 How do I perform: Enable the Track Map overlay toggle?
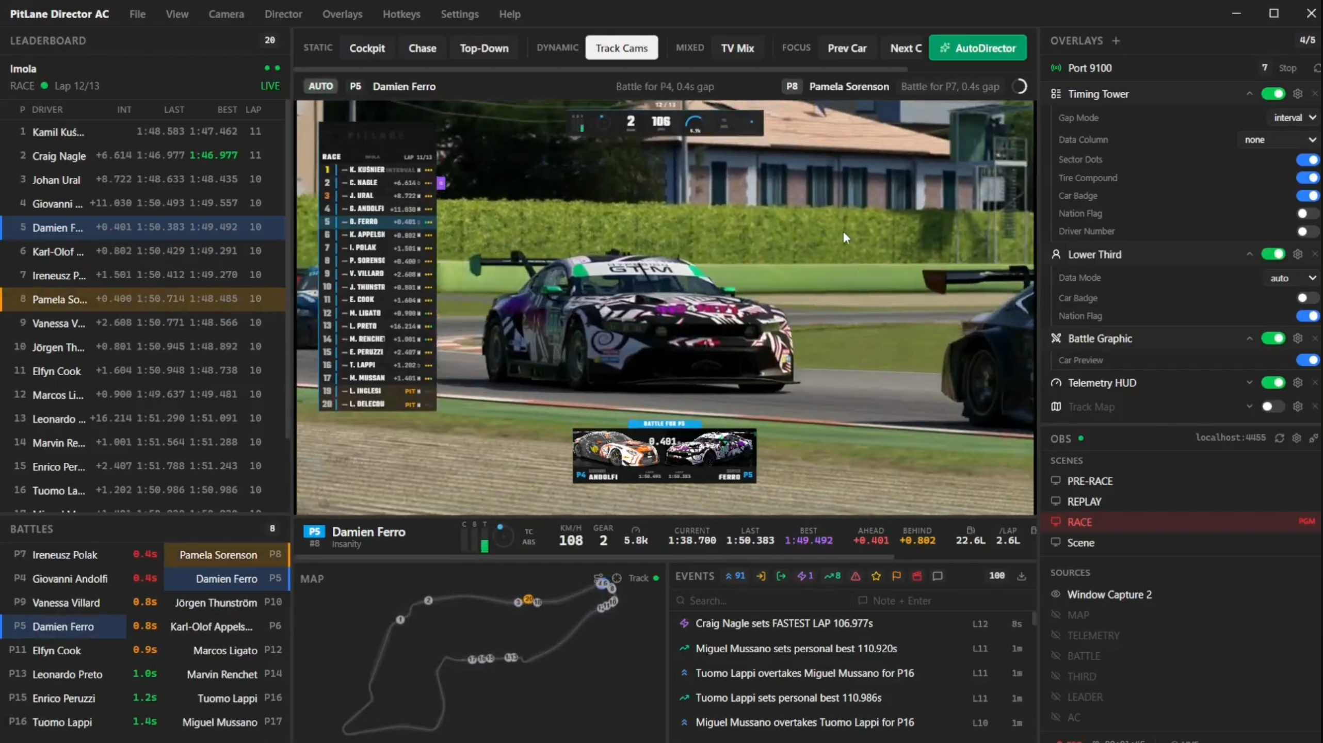(x=1272, y=407)
